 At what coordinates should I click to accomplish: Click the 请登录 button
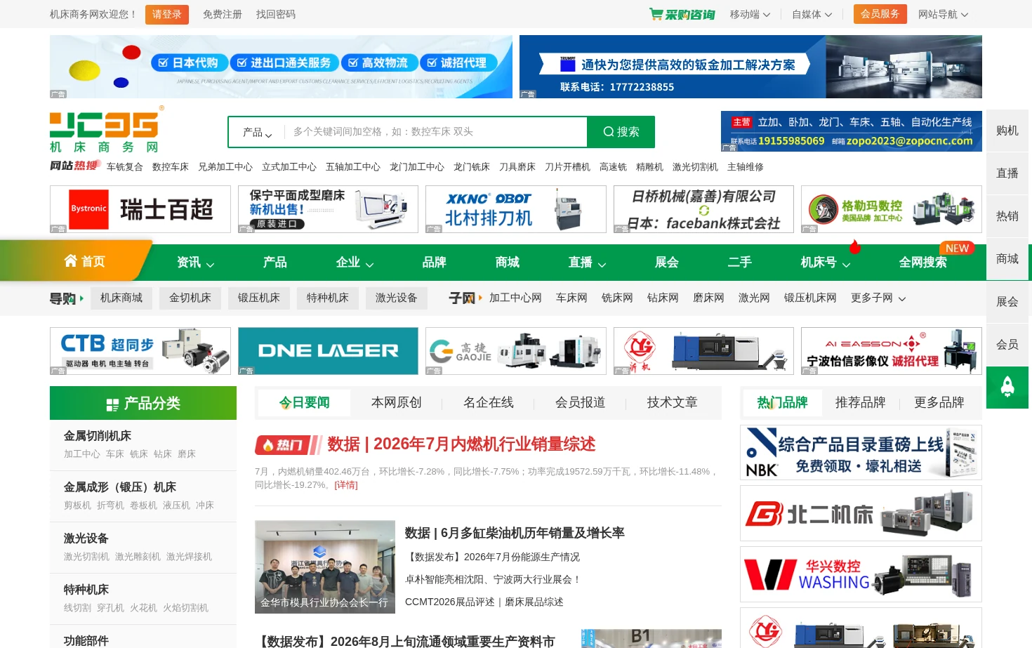(167, 14)
